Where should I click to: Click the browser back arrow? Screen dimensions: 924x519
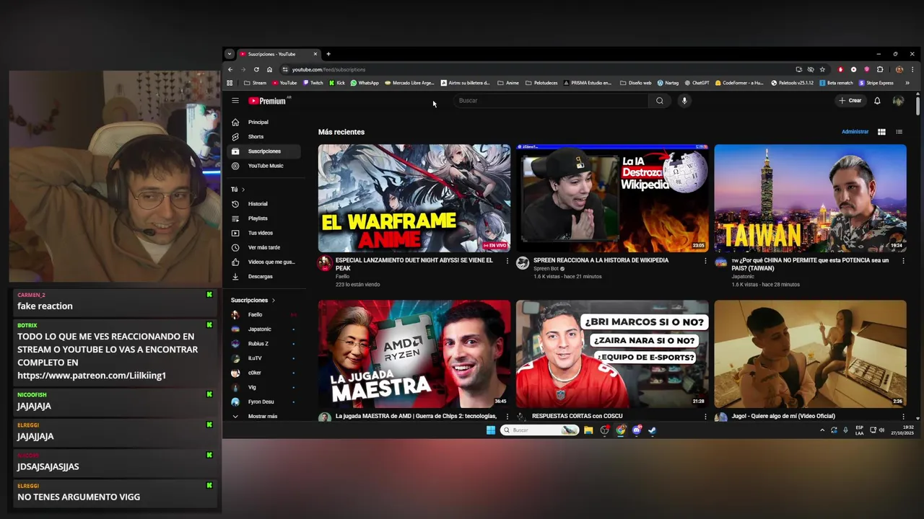(230, 70)
